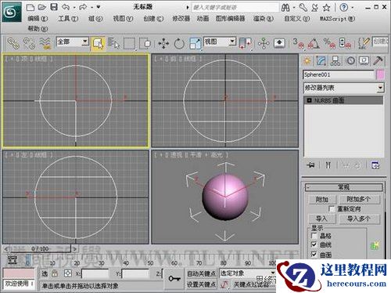Choose the Select Object tool

(x=99, y=43)
